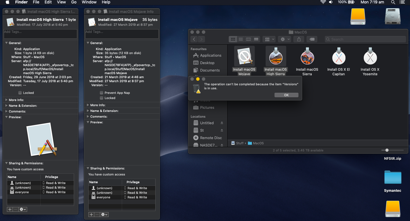
Task: Tick Locked checkbox in Mojave Info
Action: pyautogui.click(x=101, y=98)
